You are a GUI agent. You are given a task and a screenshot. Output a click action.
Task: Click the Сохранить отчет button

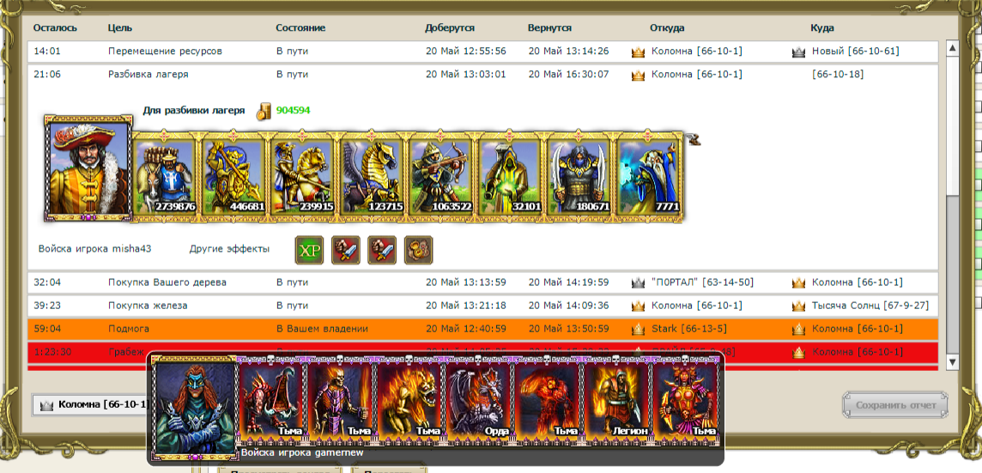[x=895, y=405]
